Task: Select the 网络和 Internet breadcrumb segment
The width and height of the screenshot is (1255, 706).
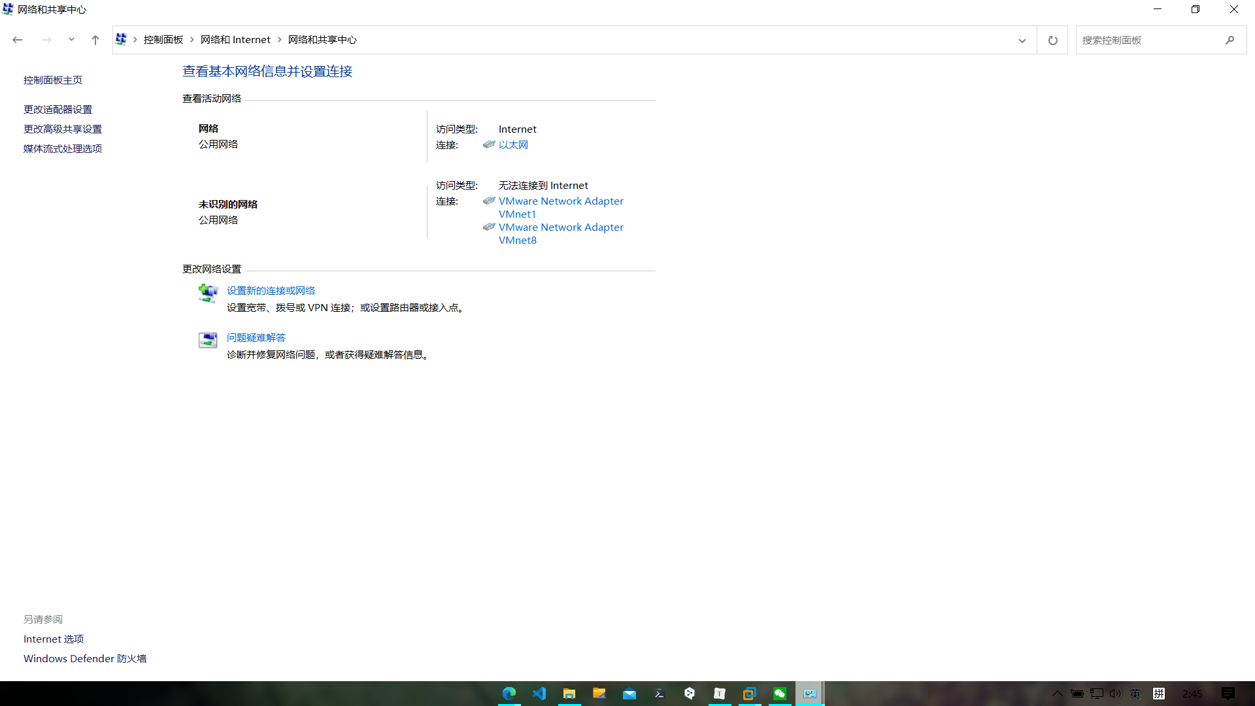Action: tap(235, 40)
